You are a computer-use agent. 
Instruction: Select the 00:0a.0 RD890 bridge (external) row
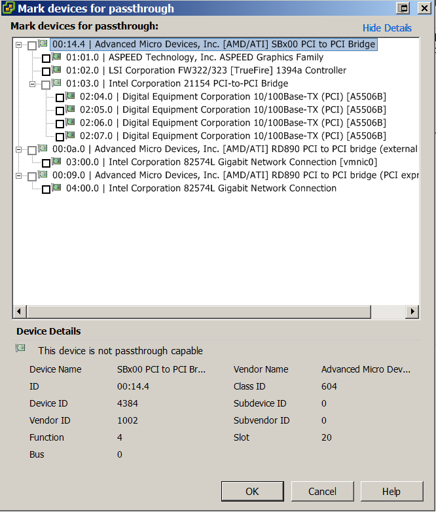[235, 149]
